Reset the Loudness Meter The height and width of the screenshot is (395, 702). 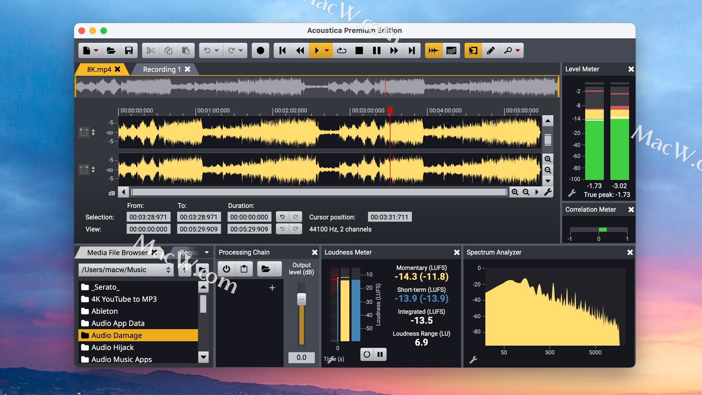pyautogui.click(x=367, y=354)
